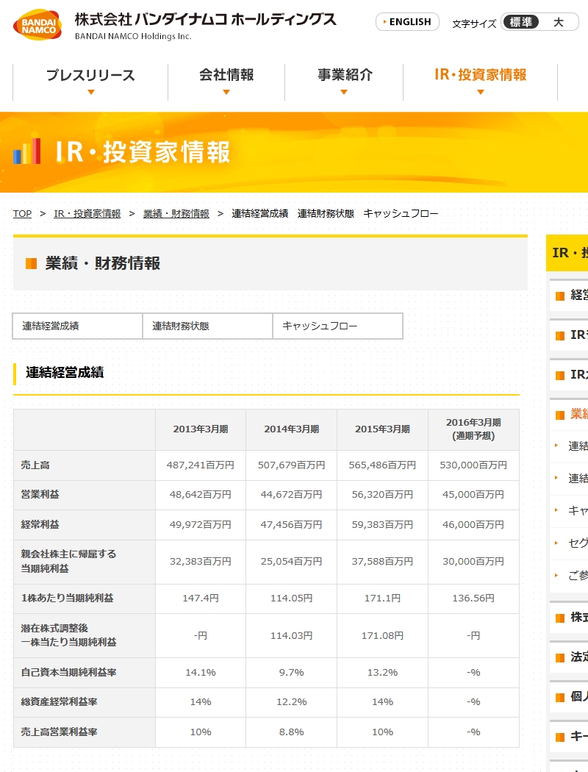The height and width of the screenshot is (772, 588).
Task: Switch site language with ENGLISH button
Action: (407, 22)
